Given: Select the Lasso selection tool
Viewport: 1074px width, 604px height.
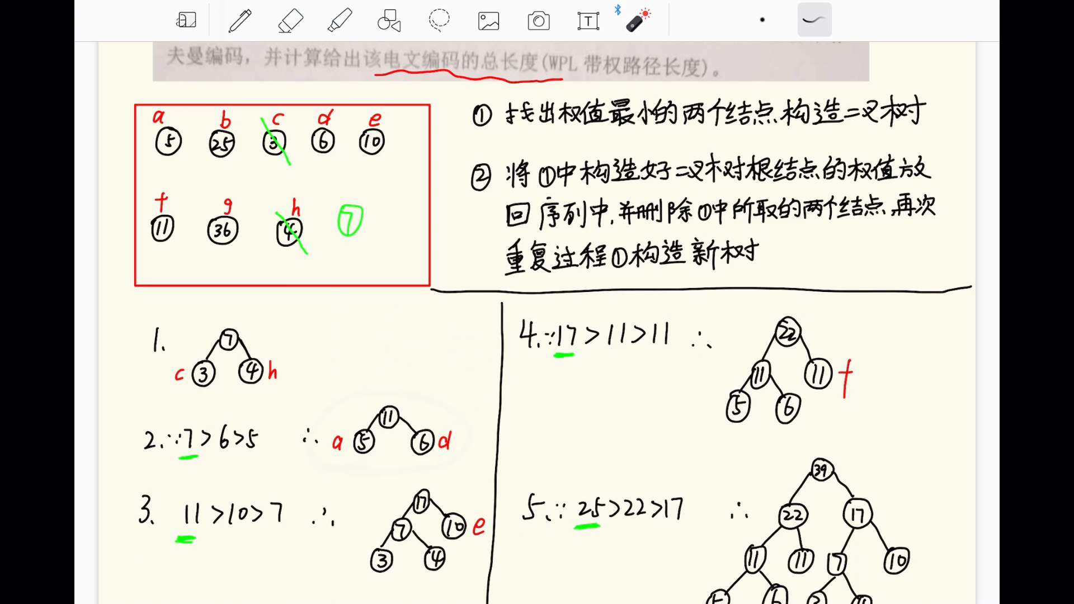Looking at the screenshot, I should pyautogui.click(x=439, y=20).
